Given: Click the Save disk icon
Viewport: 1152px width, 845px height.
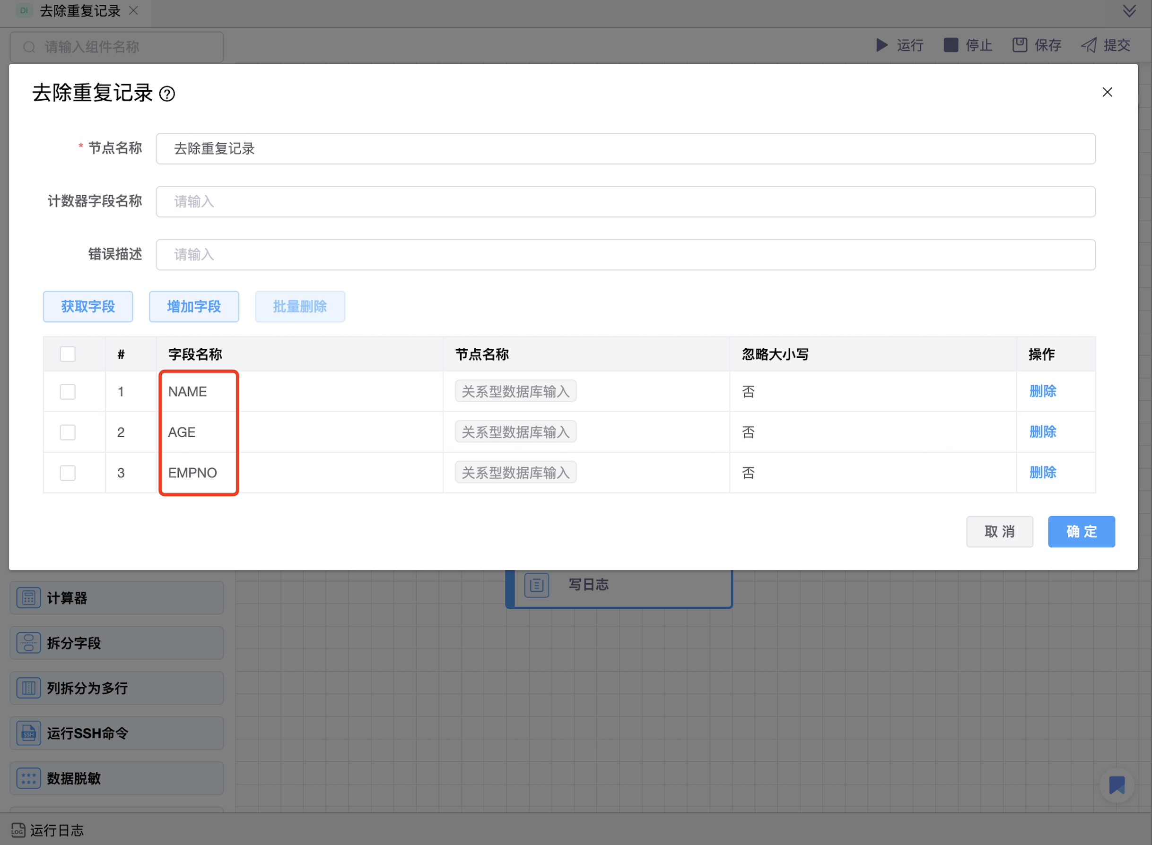Looking at the screenshot, I should tap(1019, 45).
